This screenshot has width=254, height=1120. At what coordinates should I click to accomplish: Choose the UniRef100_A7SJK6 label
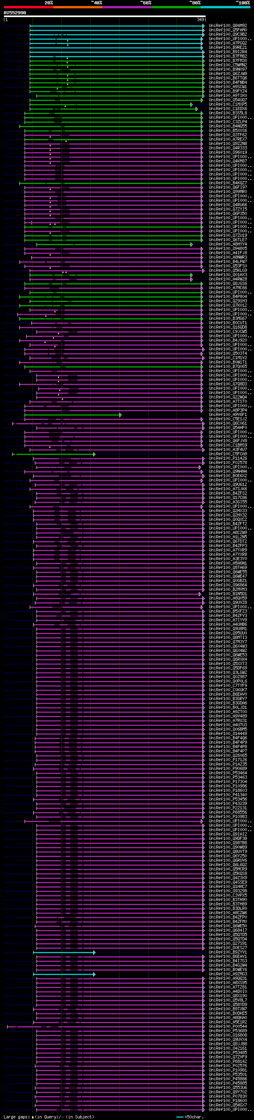coord(228,489)
